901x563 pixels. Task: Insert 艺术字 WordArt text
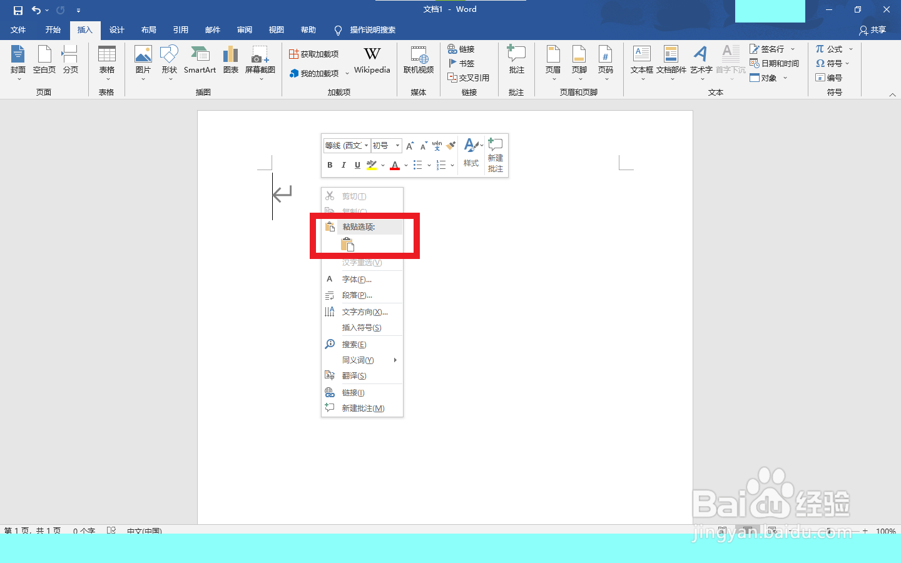700,61
